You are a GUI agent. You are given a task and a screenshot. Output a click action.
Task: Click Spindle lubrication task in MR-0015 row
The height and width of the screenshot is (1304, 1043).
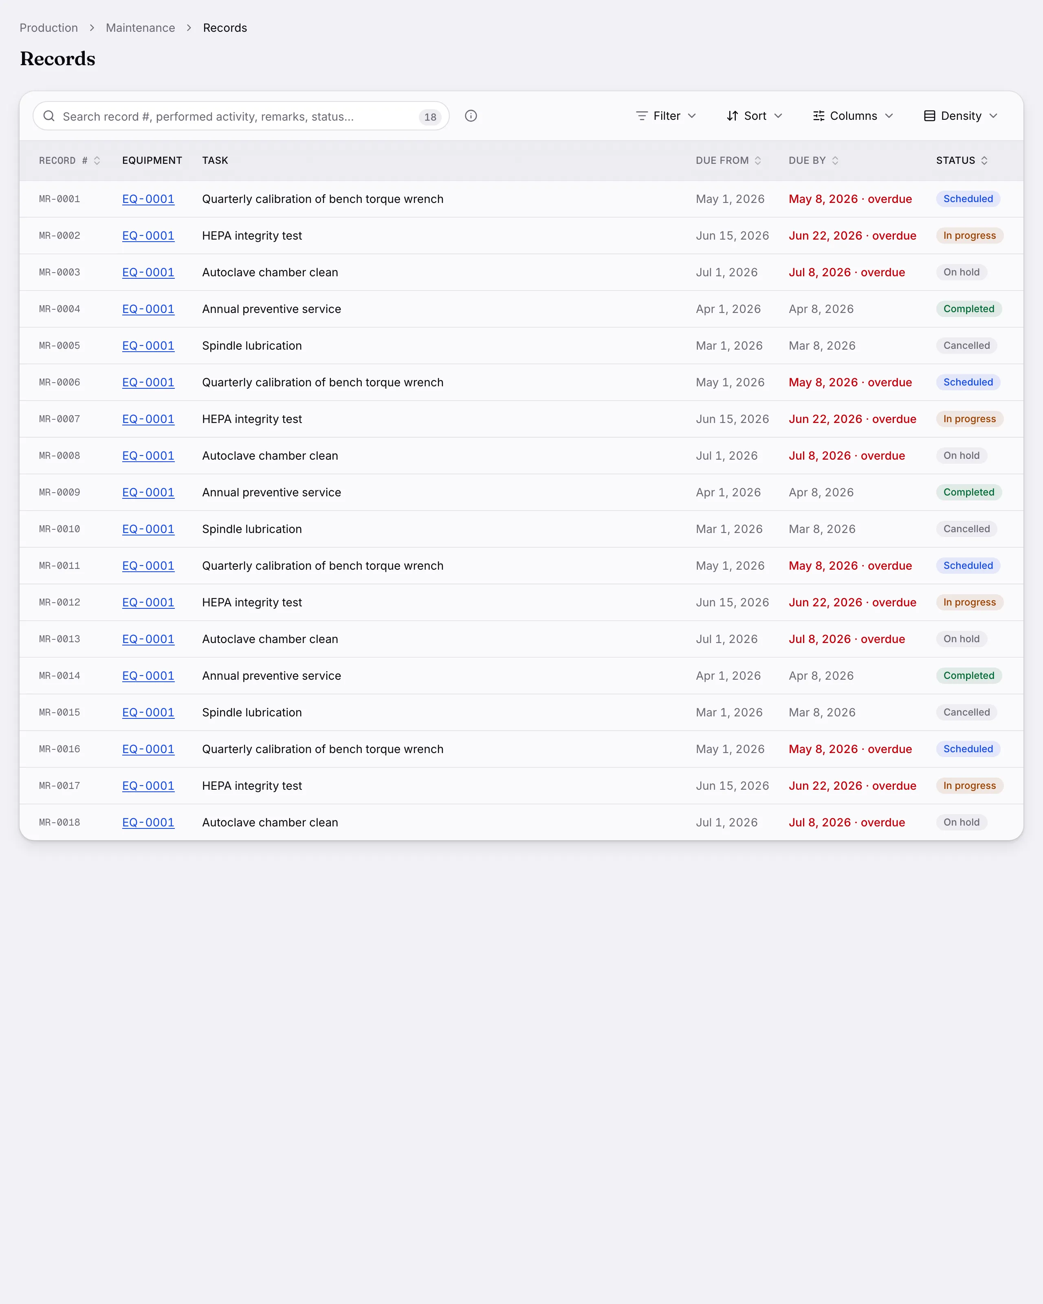tap(252, 712)
